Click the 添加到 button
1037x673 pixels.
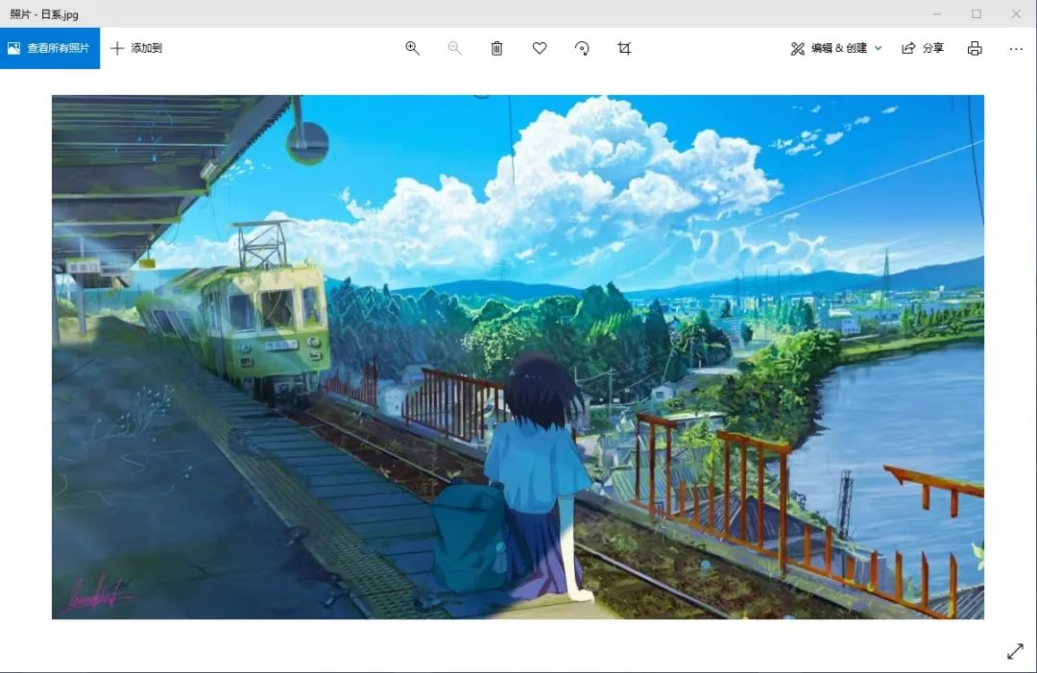(x=136, y=48)
